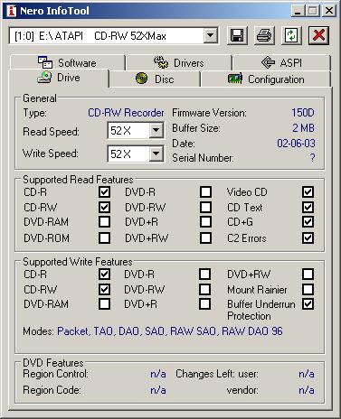The image size is (341, 419).
Task: Expand the Read Speed dropdown
Action: pyautogui.click(x=156, y=130)
